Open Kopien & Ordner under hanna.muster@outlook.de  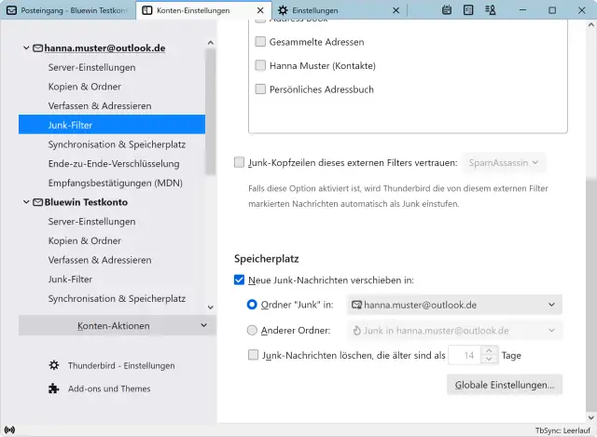[85, 87]
